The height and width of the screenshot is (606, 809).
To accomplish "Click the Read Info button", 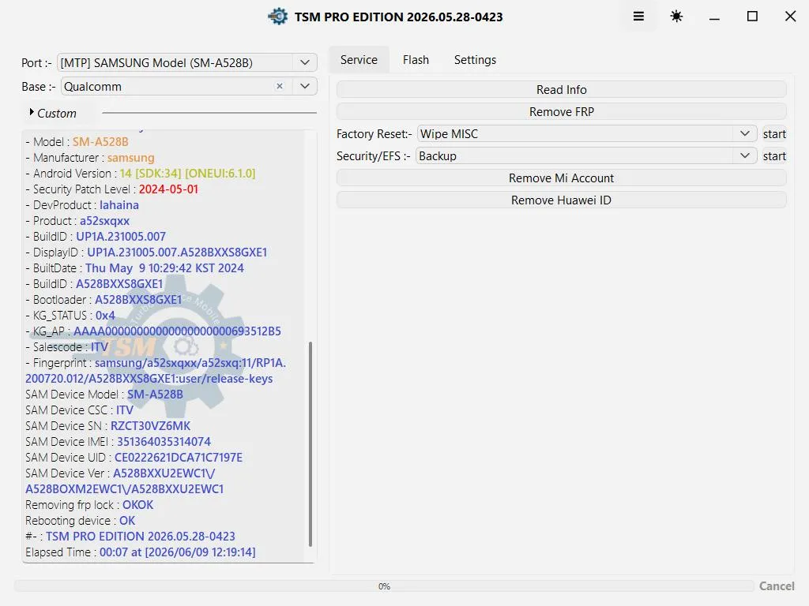I will point(562,90).
